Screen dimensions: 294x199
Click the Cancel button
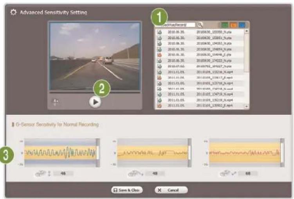pyautogui.click(x=171, y=190)
